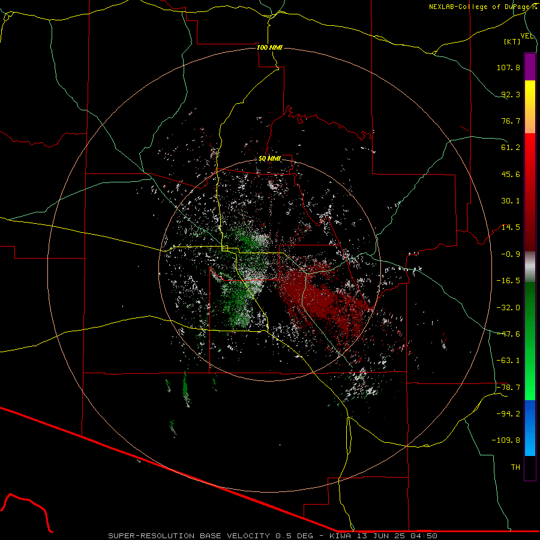Screen dimensions: 540x540
Task: Click the -0.9 velocity scale value
Action: (x=511, y=254)
